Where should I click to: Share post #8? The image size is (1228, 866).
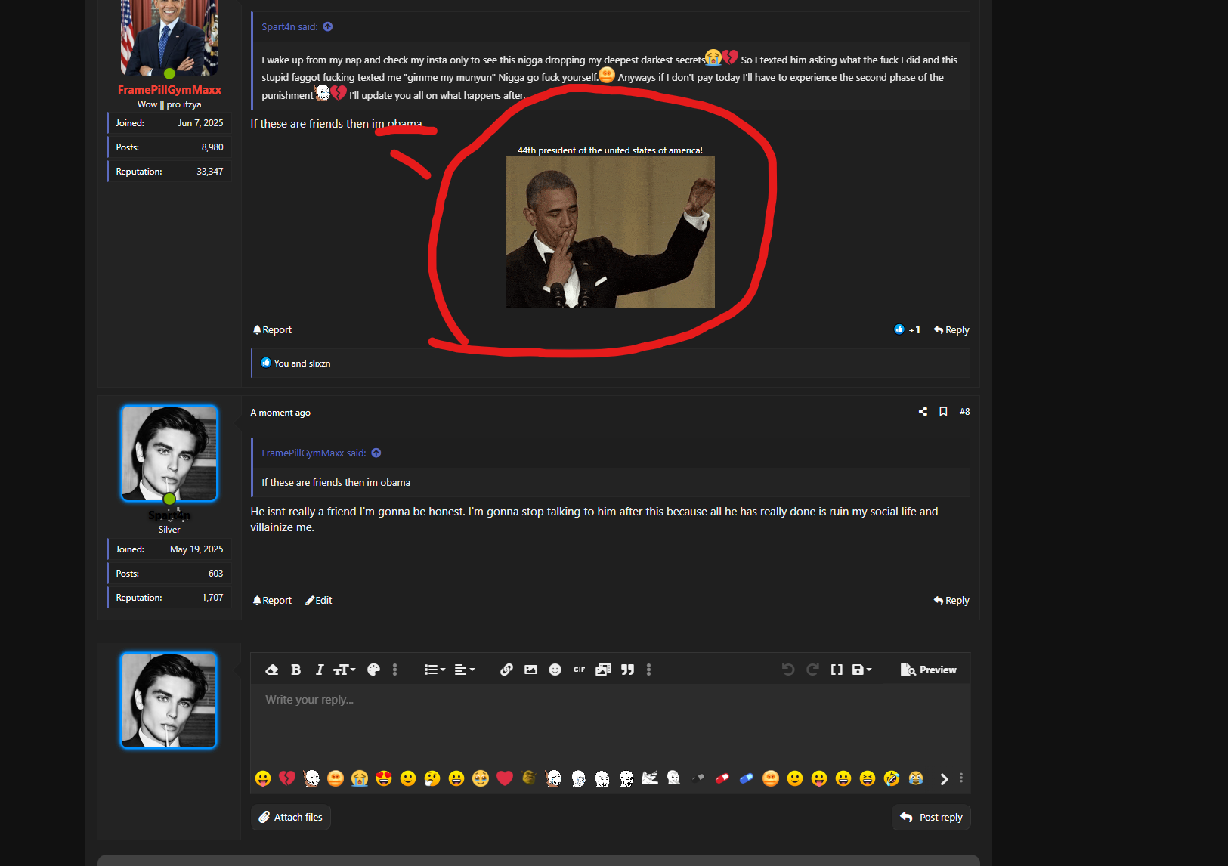(x=923, y=412)
